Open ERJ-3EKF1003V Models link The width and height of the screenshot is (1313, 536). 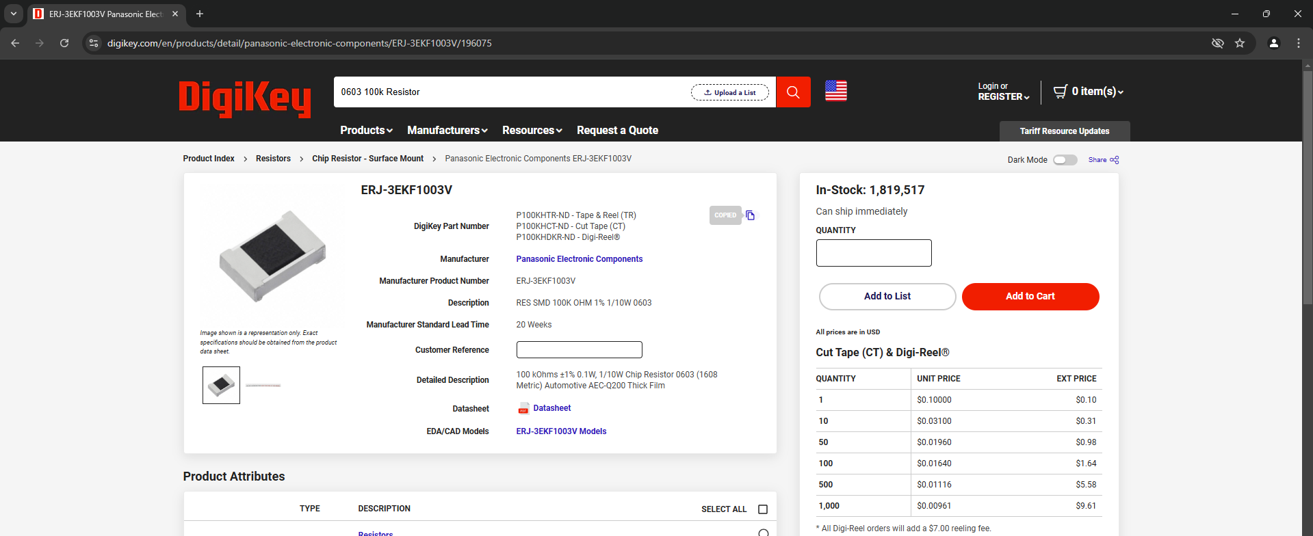(561, 431)
